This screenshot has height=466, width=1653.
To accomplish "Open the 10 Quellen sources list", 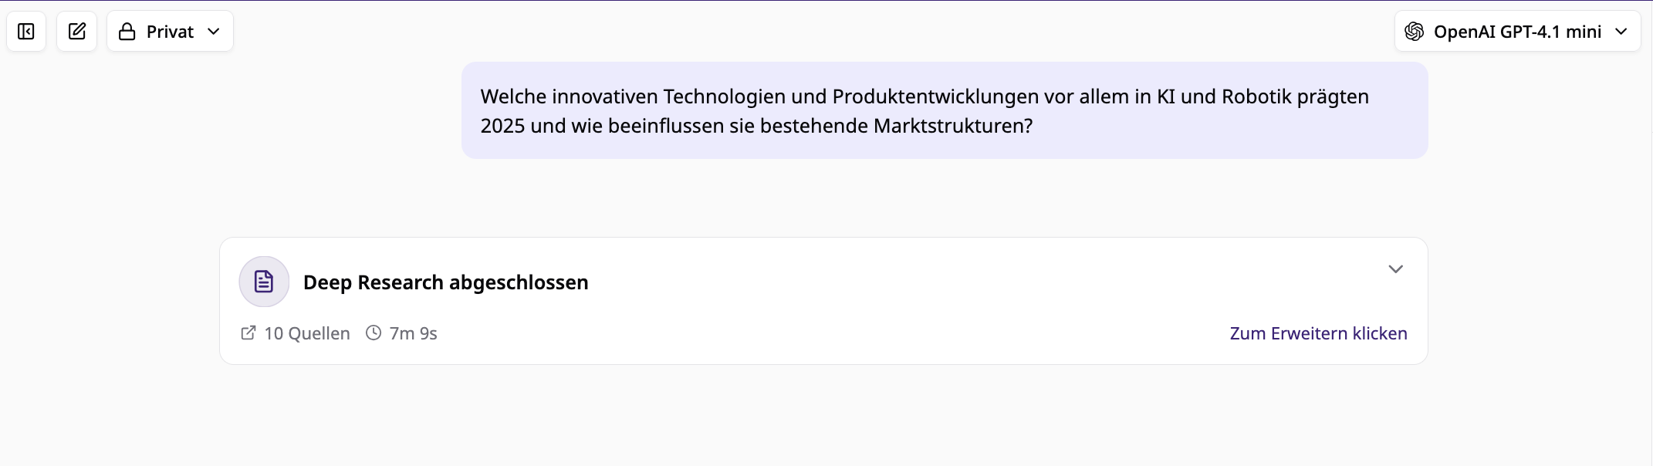I will 306,333.
